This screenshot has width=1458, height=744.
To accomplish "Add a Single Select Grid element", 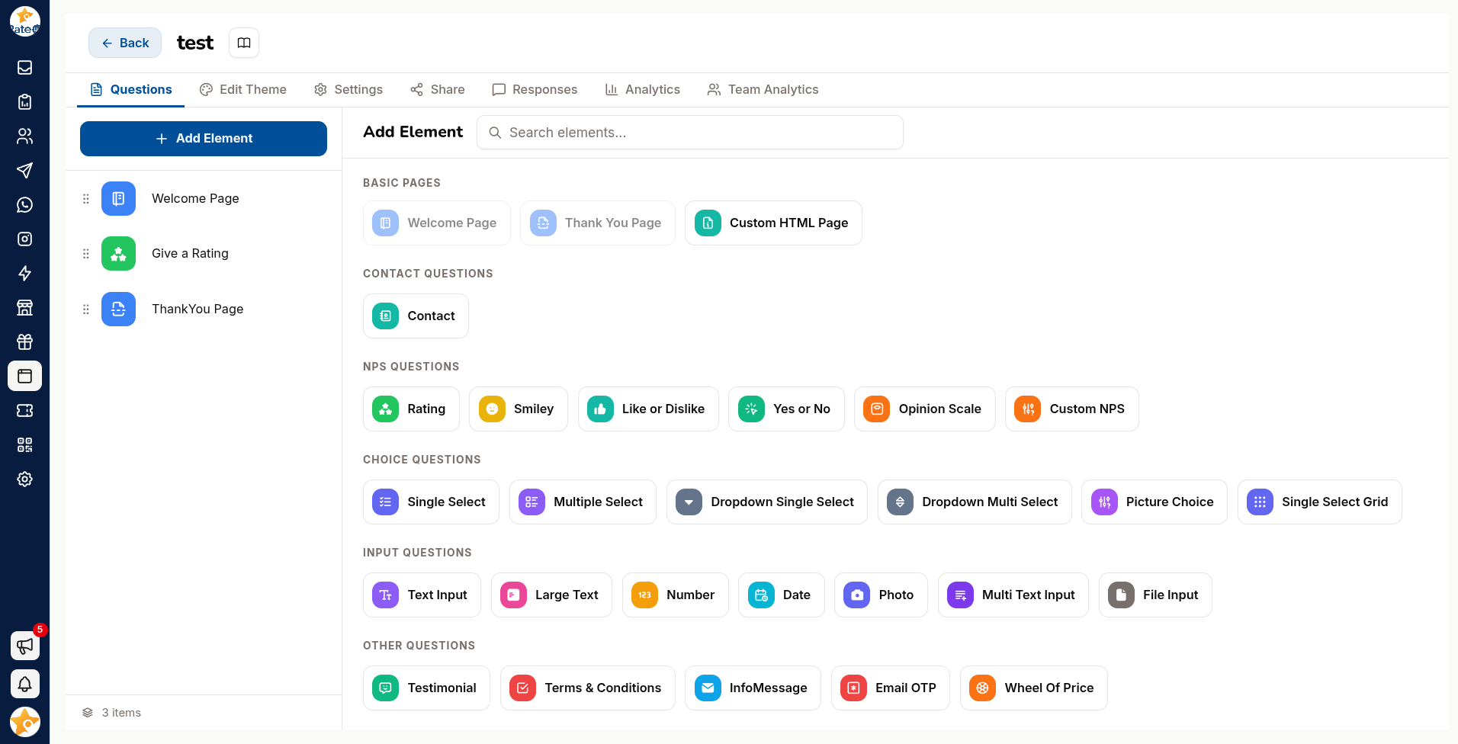I will coord(1320,502).
